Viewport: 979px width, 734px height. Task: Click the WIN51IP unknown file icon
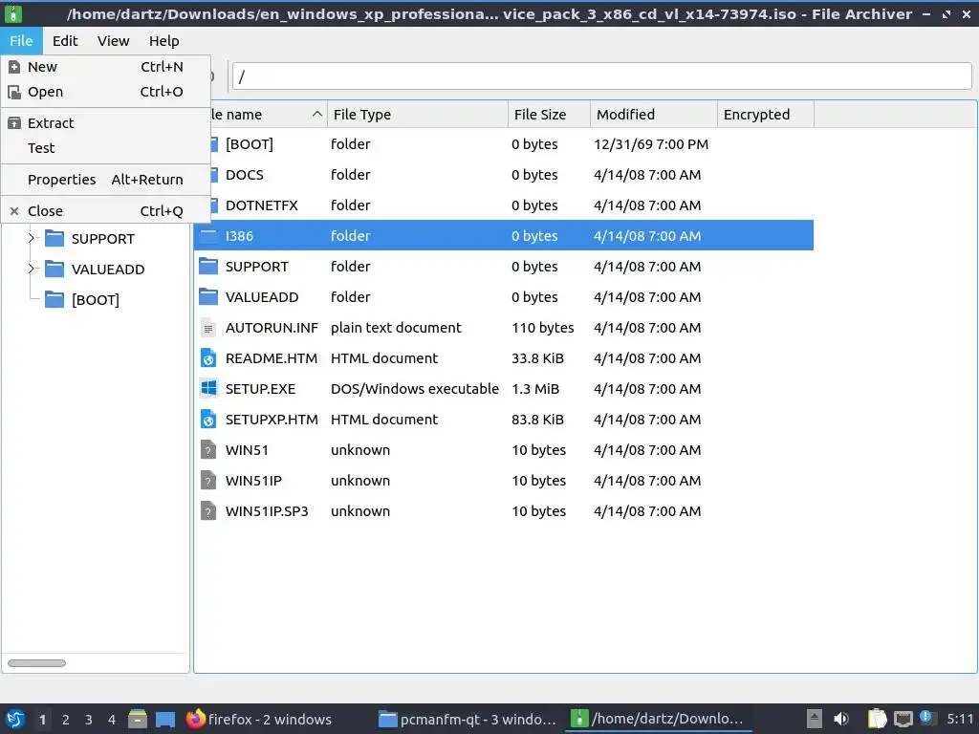pyautogui.click(x=207, y=481)
